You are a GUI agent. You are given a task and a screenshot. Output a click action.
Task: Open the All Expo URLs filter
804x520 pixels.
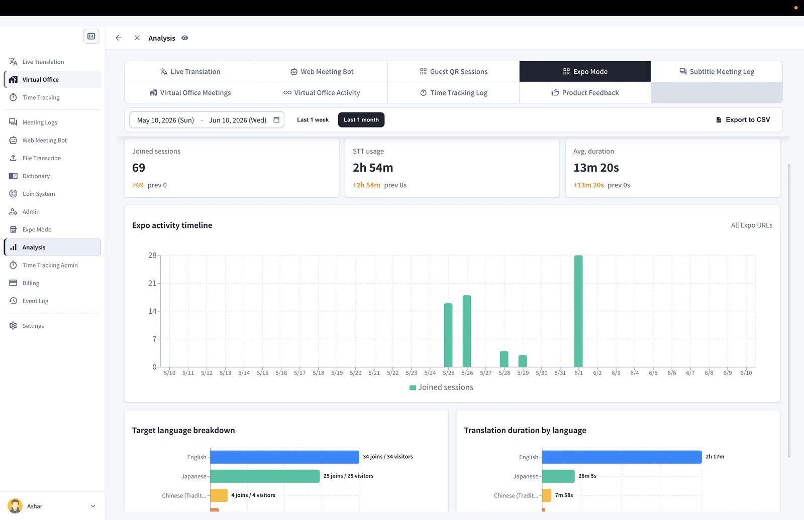click(752, 225)
